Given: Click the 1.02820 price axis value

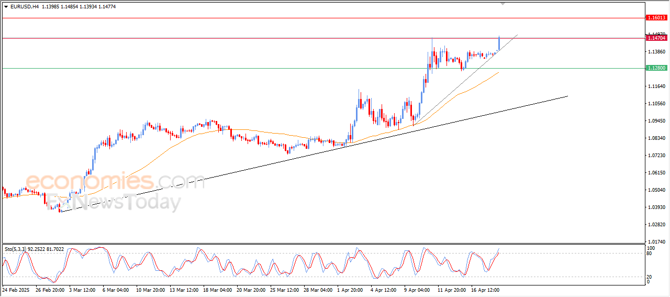Looking at the screenshot, I should 657,224.
